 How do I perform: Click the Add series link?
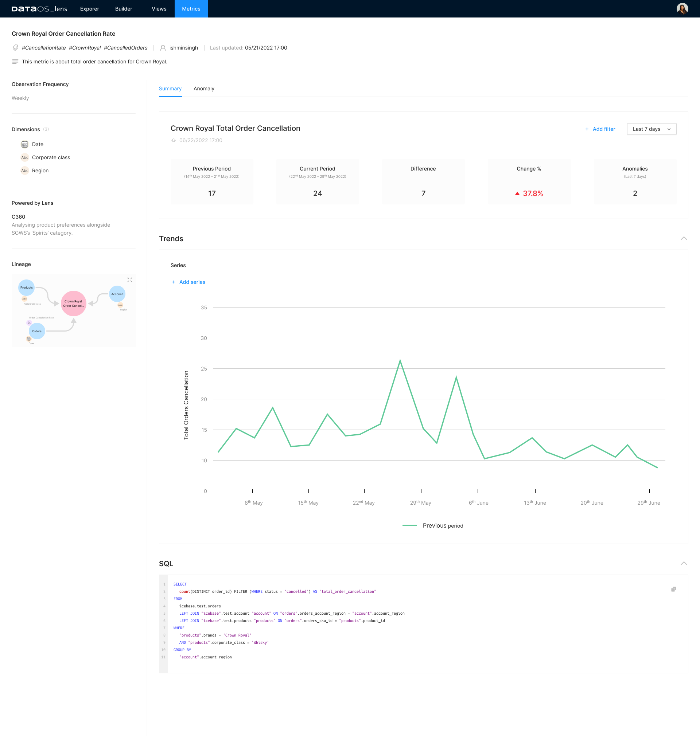pos(192,282)
